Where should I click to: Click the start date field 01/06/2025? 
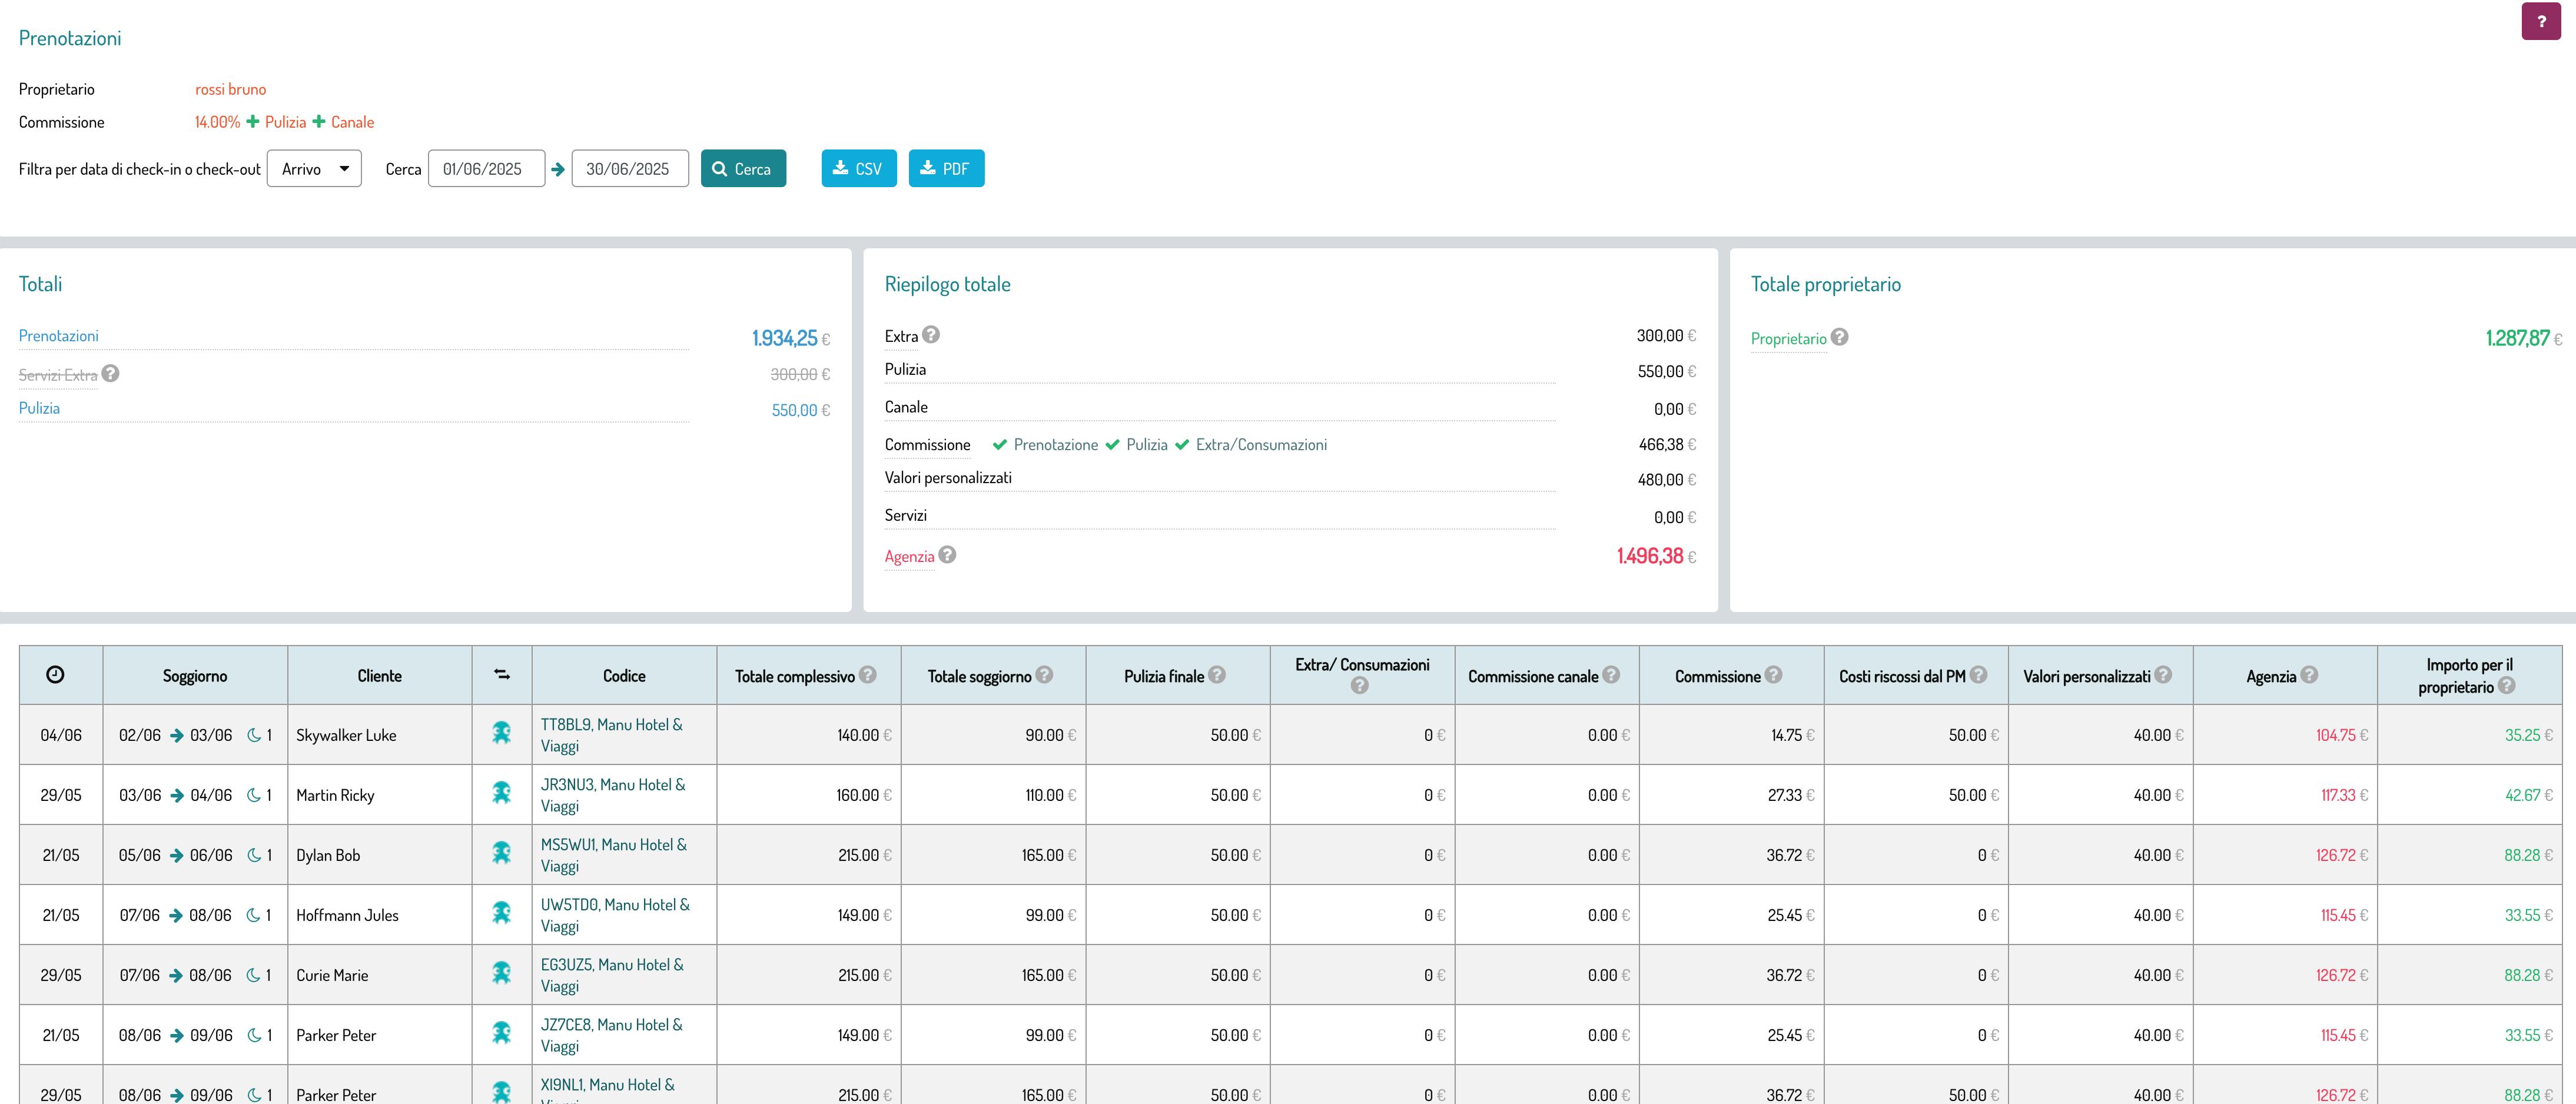(486, 169)
